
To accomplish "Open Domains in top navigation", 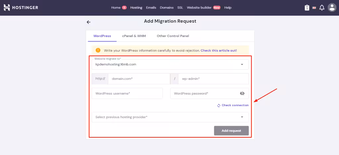I will coord(167,8).
